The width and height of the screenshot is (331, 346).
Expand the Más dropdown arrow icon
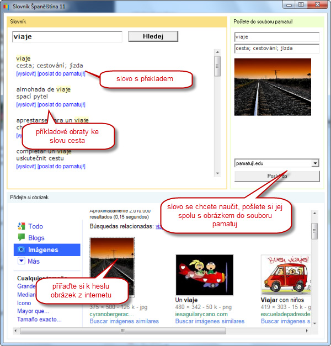point(22,261)
